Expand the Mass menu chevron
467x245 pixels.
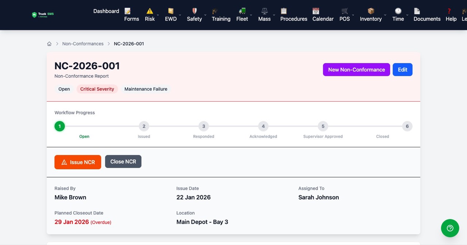[x=274, y=15]
